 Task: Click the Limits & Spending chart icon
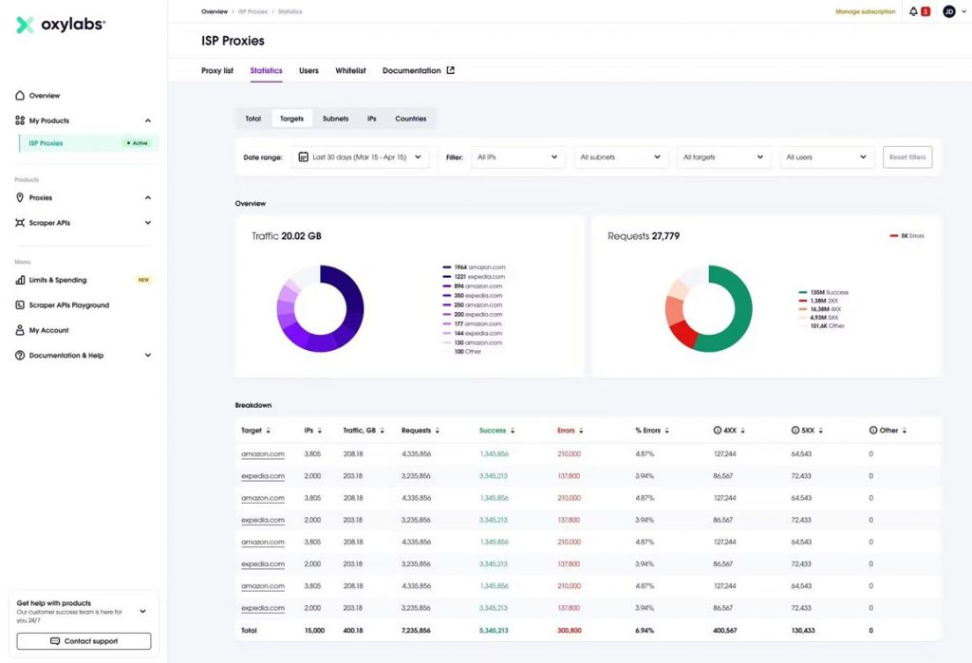pyautogui.click(x=20, y=280)
